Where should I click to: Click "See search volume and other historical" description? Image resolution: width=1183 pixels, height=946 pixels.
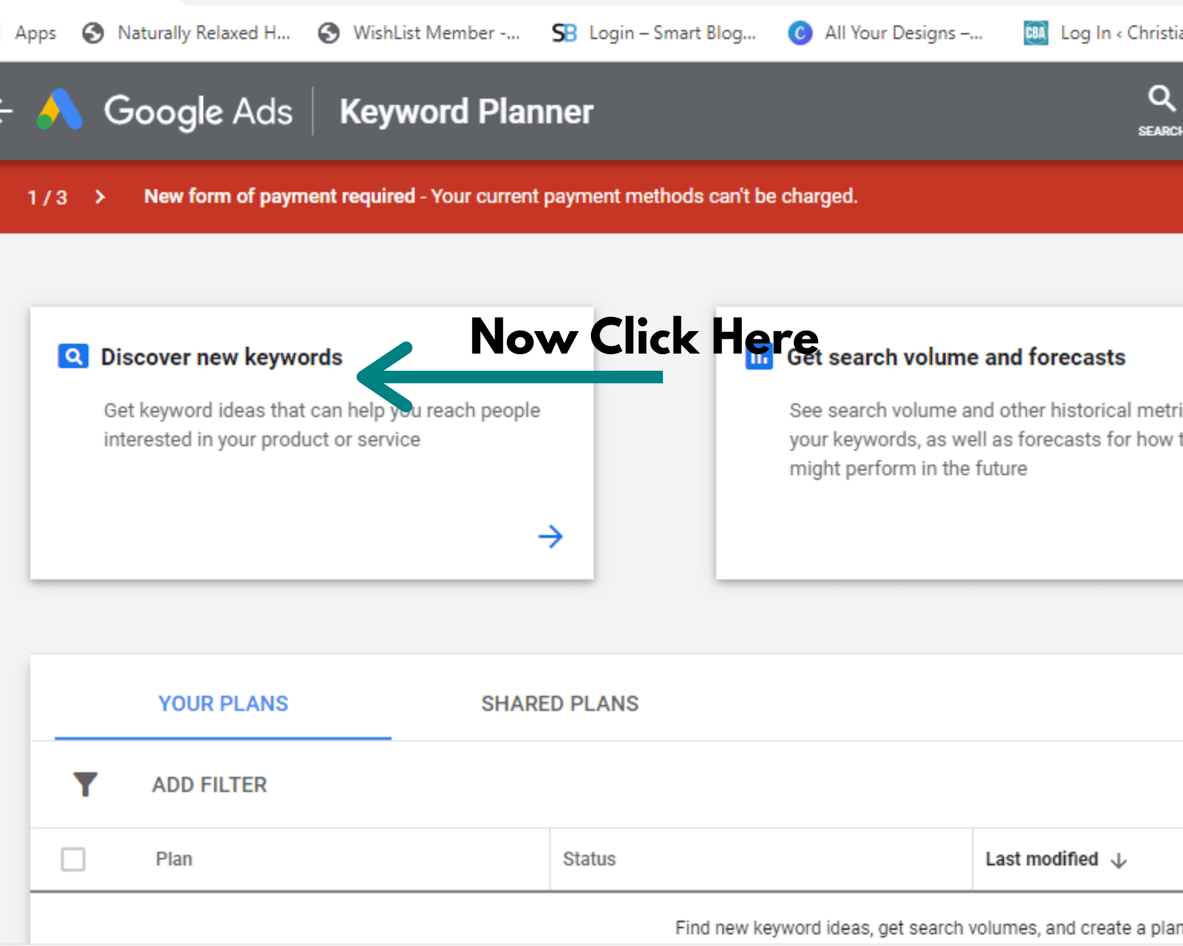click(x=986, y=439)
